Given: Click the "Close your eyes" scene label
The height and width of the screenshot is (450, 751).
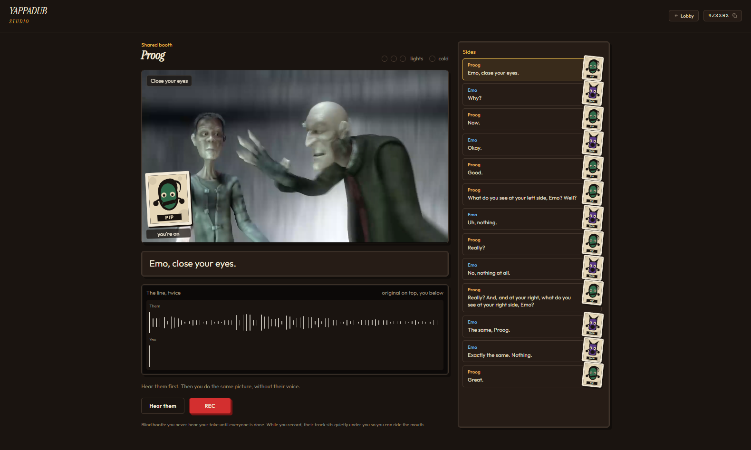Looking at the screenshot, I should click(169, 81).
